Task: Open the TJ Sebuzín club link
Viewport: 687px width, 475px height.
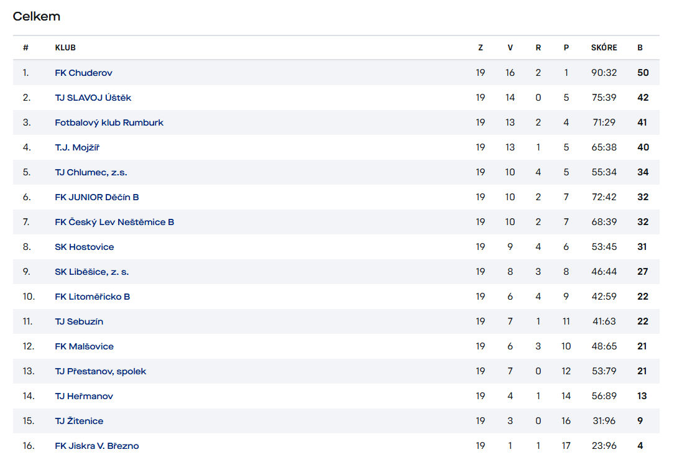Action: coord(79,321)
